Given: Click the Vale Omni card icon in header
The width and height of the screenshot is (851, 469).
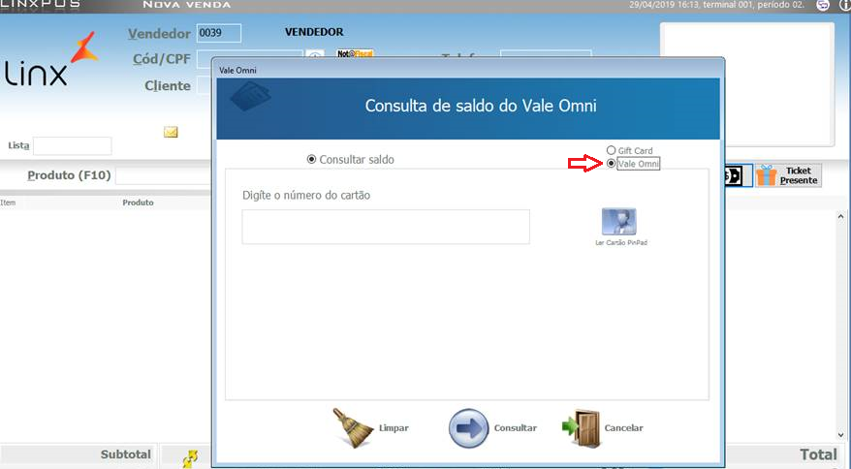Looking at the screenshot, I should click(250, 96).
